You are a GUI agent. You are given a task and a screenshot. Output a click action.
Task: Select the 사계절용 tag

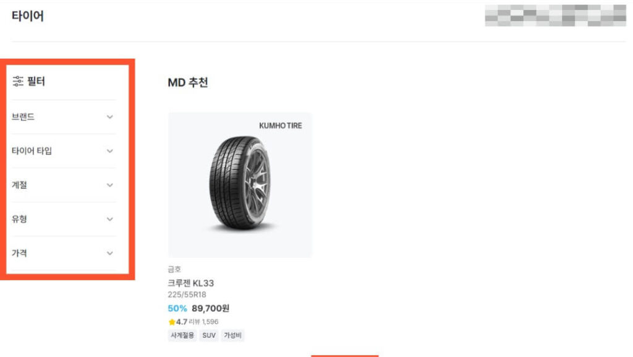click(x=182, y=335)
